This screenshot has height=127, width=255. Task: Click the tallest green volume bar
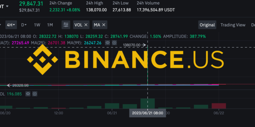tap(148, 104)
